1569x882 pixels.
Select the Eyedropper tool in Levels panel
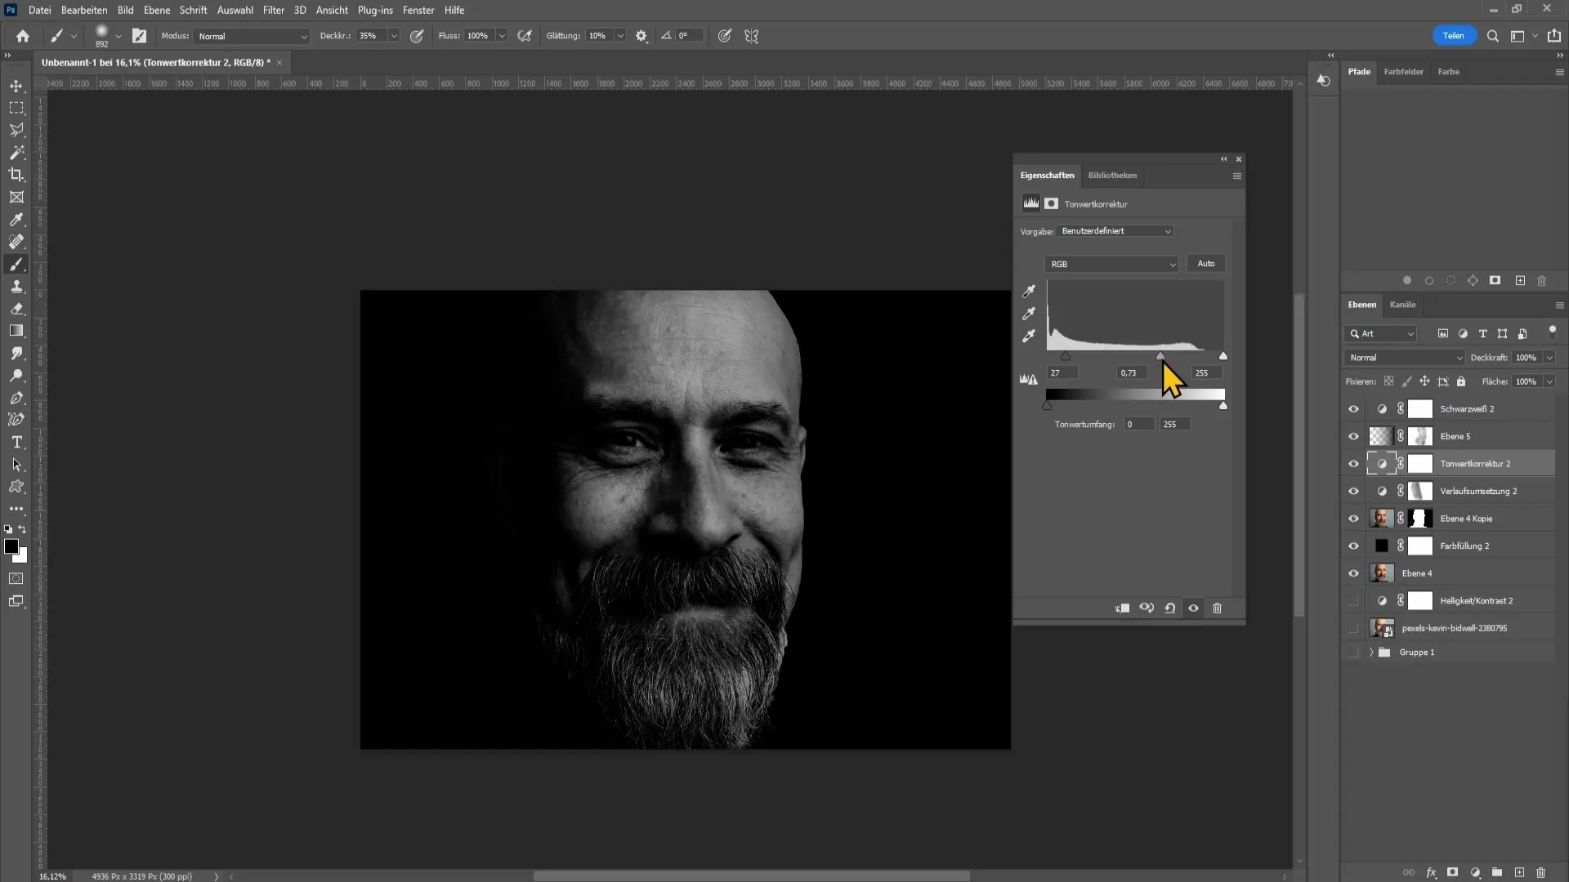[1030, 291]
